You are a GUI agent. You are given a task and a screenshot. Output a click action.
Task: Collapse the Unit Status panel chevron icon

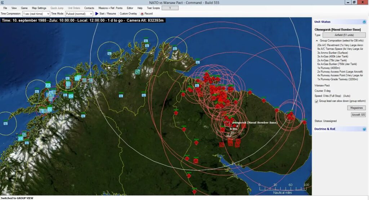pyautogui.click(x=364, y=22)
